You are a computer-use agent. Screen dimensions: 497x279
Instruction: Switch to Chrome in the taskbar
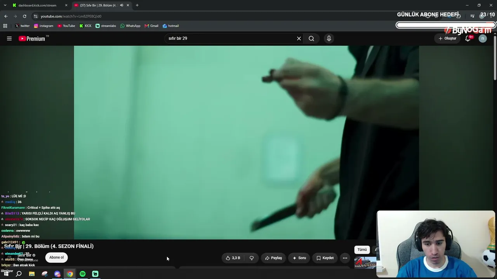coord(70,274)
